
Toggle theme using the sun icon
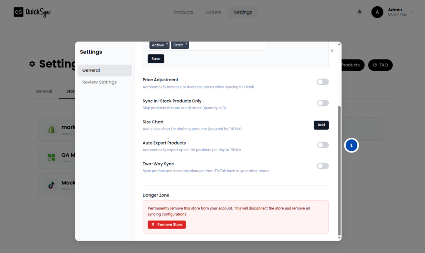pyautogui.click(x=359, y=12)
